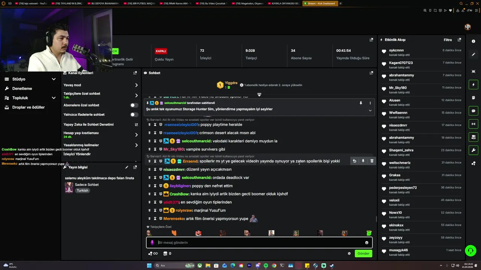Pop out the Kanal Eylemleri panel

tap(135, 73)
